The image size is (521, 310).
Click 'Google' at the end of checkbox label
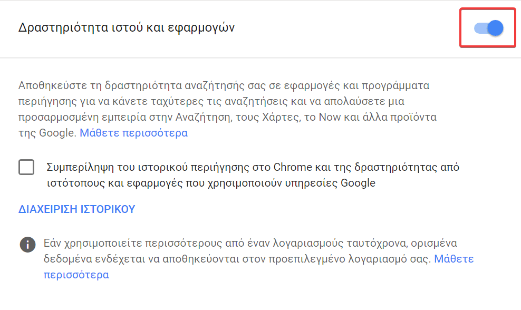click(358, 183)
